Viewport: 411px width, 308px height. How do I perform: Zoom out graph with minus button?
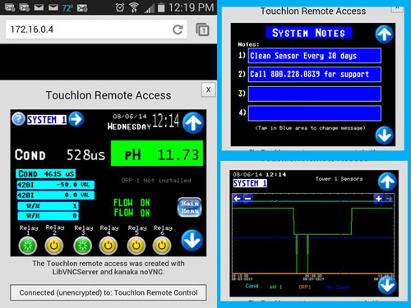coord(248,199)
